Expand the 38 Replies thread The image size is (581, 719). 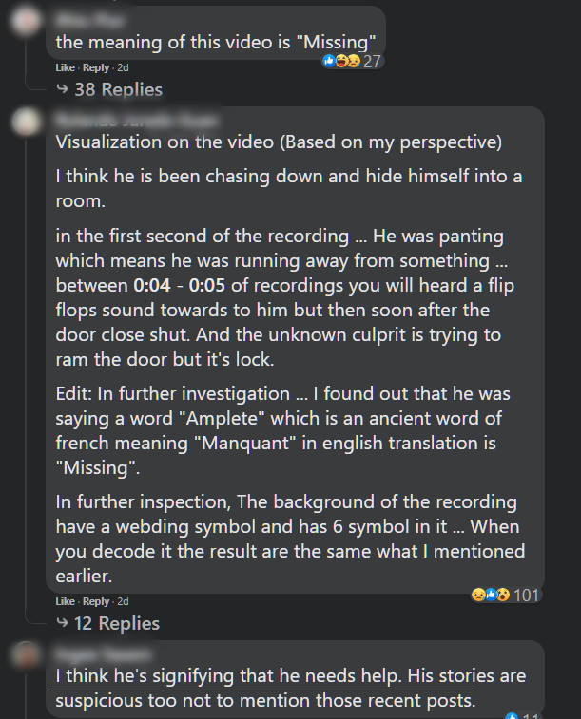tap(119, 89)
